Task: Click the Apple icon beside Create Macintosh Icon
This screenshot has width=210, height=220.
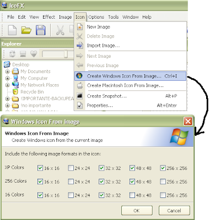Action: click(80, 85)
